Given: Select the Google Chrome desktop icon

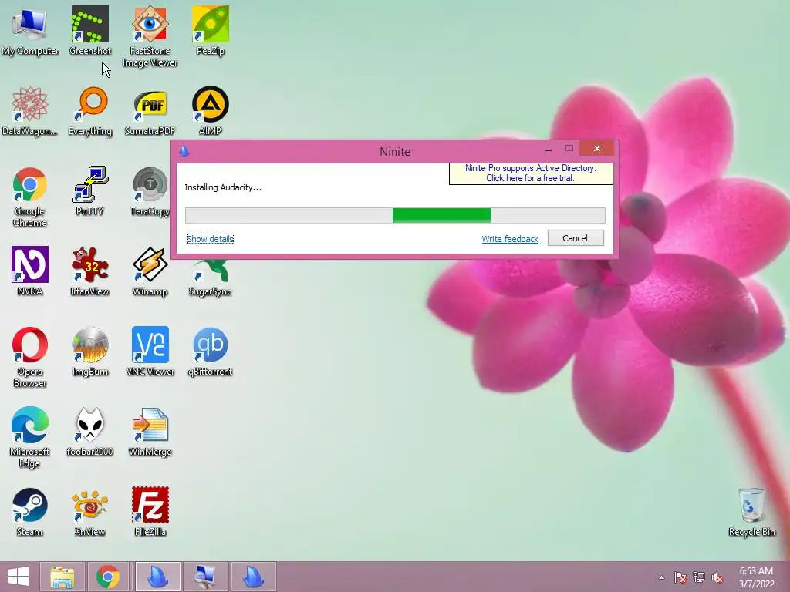Looking at the screenshot, I should click(30, 197).
